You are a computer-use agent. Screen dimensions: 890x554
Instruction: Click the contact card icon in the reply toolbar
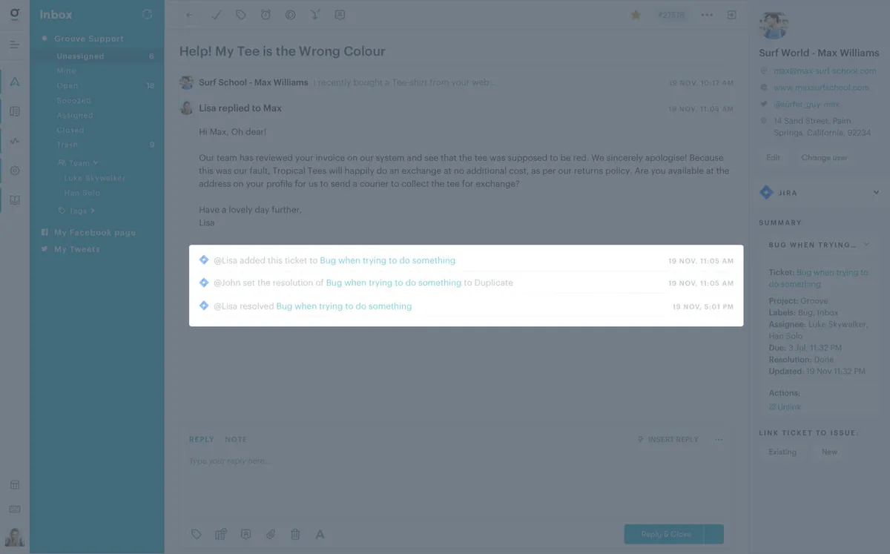click(245, 534)
